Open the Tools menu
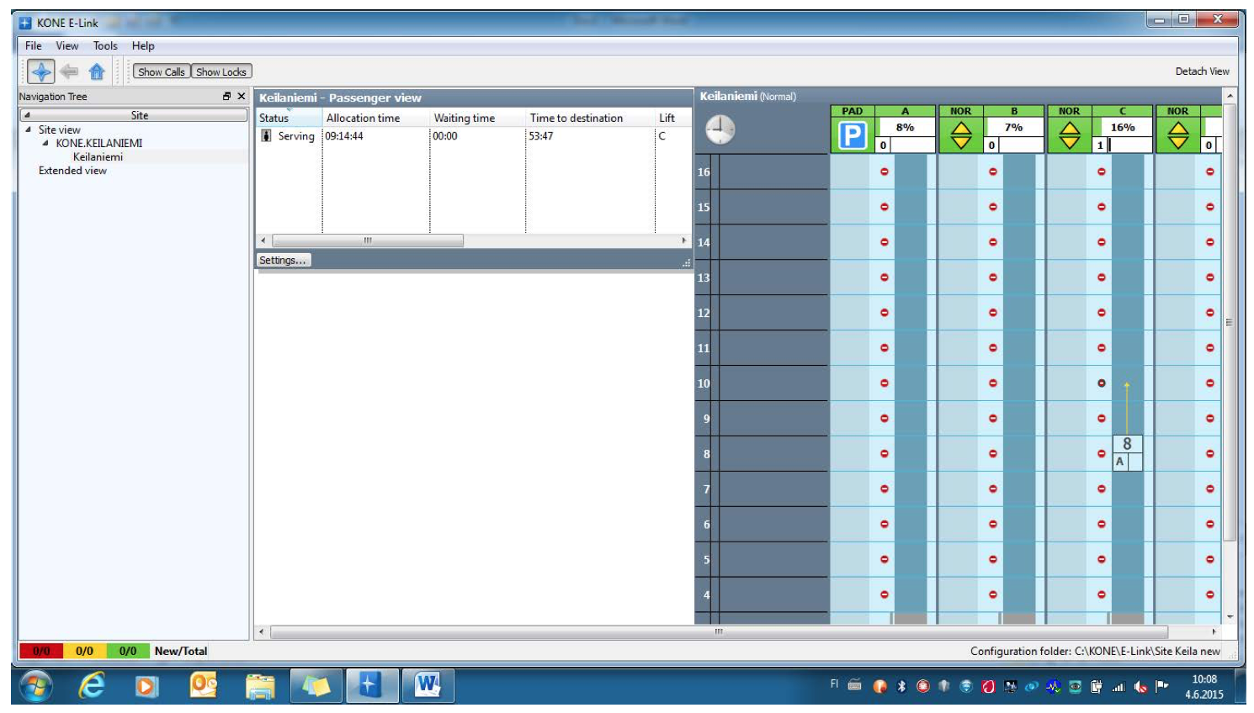Viewport: 1254px width, 713px height. coord(105,46)
